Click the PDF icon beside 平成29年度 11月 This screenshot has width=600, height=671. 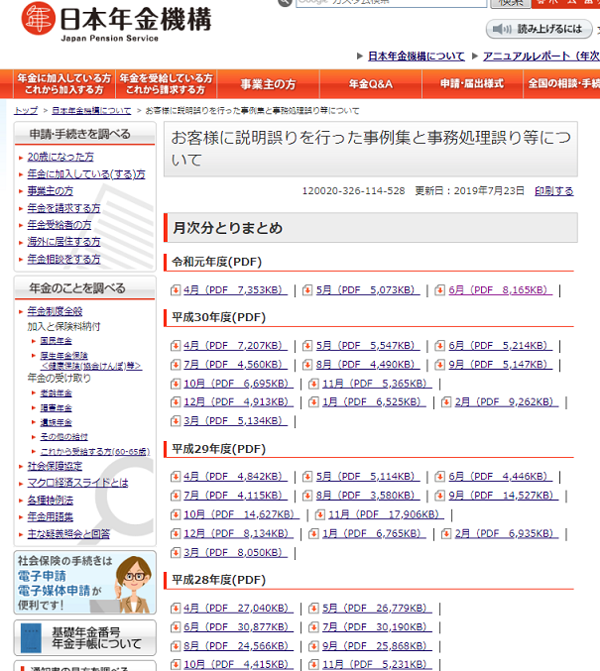319,514
